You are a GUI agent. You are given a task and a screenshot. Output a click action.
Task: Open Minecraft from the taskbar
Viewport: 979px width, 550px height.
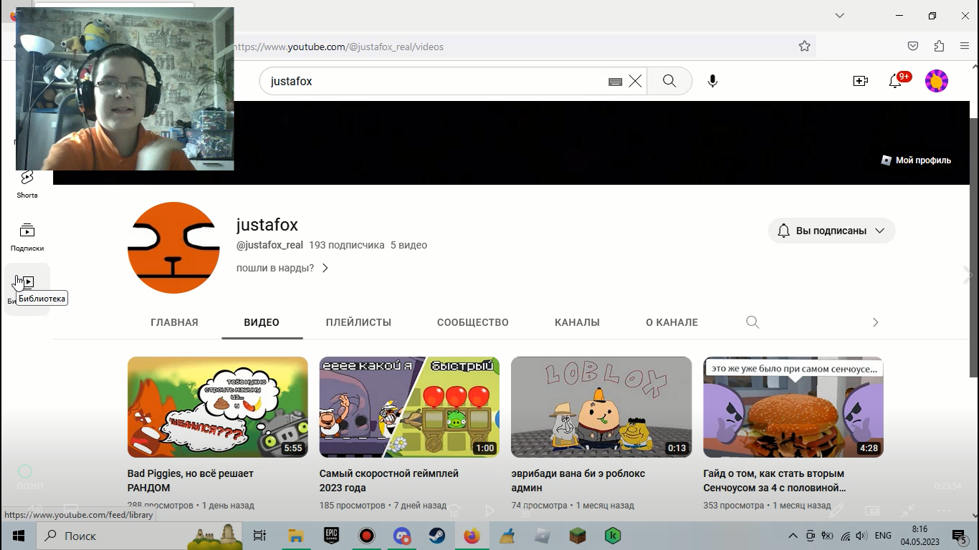[578, 536]
